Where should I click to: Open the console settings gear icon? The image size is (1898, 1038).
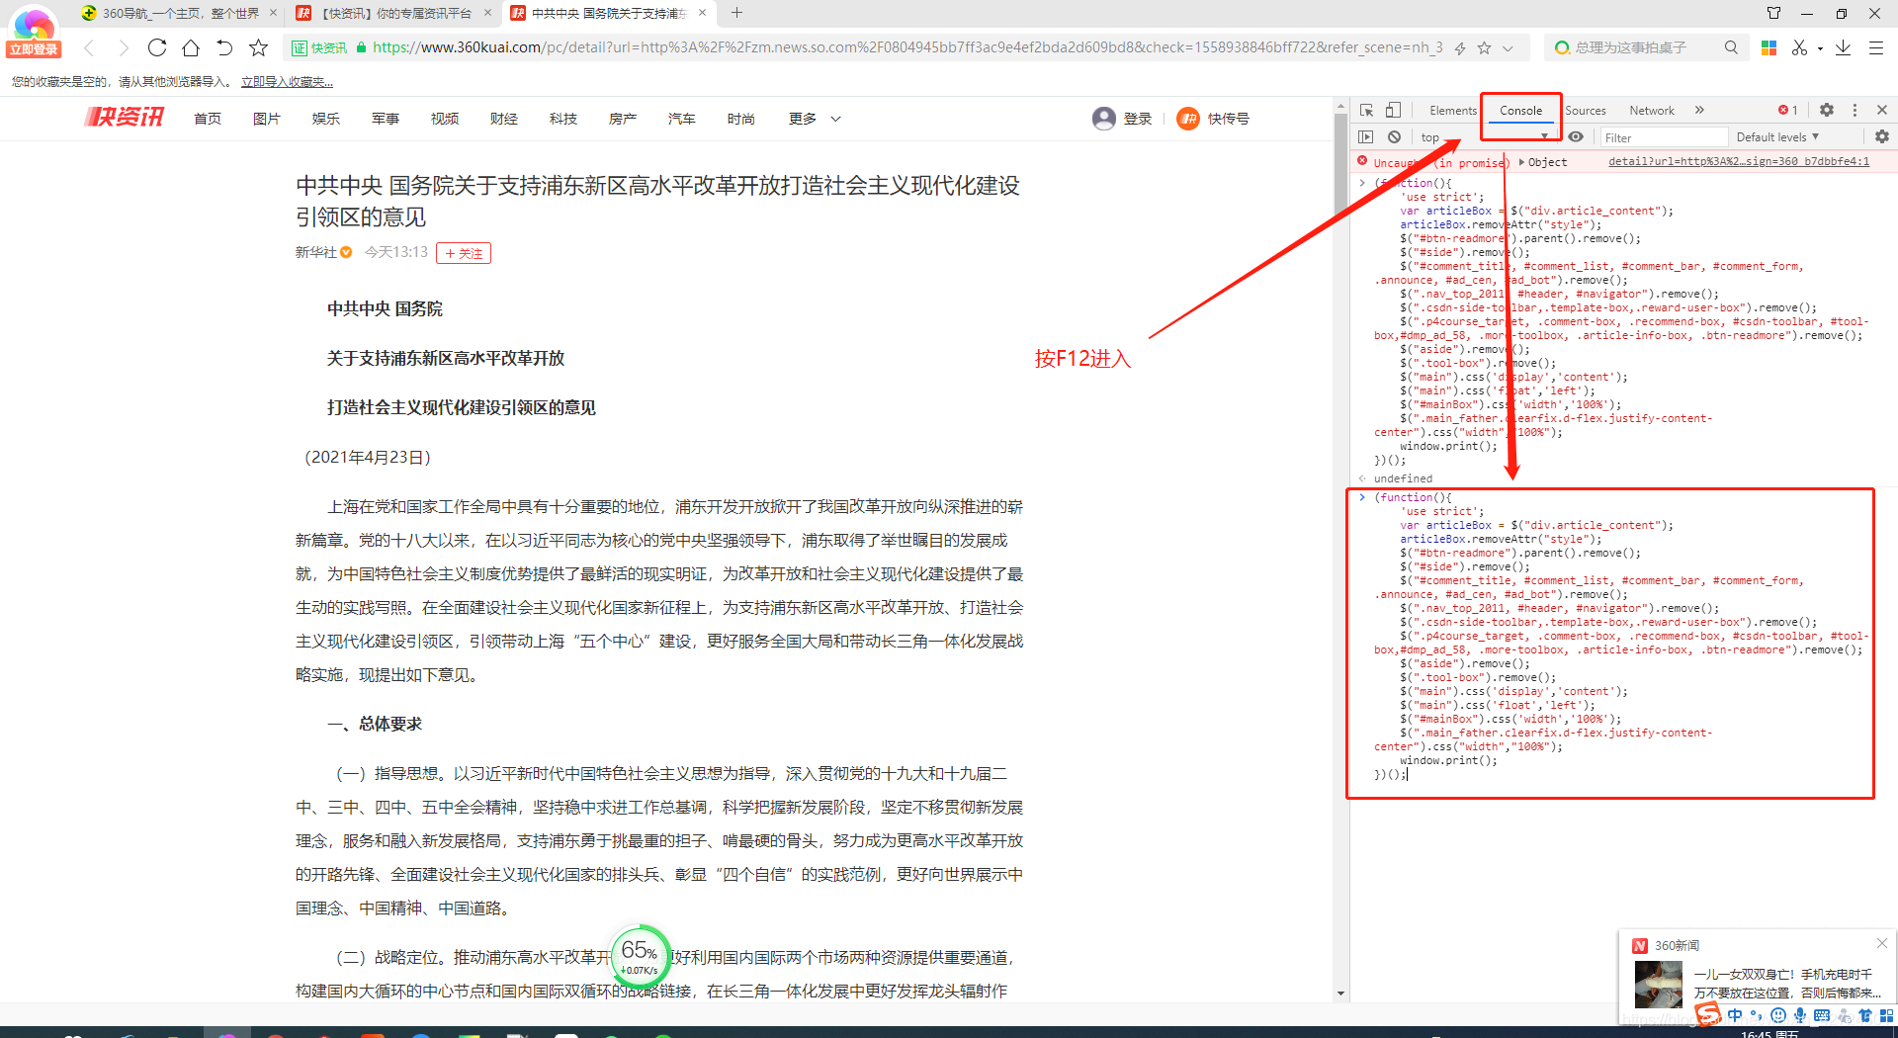tap(1882, 136)
